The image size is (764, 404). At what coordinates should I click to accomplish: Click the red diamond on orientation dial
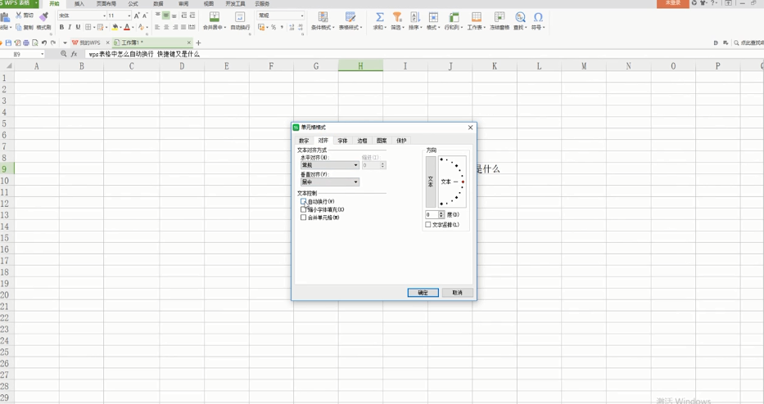(x=463, y=182)
